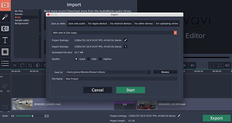This screenshot has height=123, width=232.
Task: Toggle title track visibility eye
Action: tap(1, 77)
